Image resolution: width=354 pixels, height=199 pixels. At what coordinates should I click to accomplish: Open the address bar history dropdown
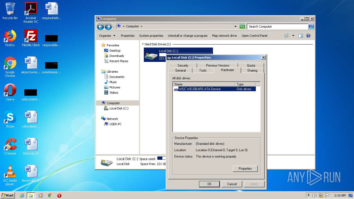pyautogui.click(x=235, y=27)
